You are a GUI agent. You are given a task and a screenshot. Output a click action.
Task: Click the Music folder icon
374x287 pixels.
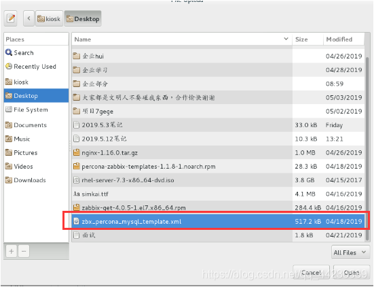tap(9, 139)
